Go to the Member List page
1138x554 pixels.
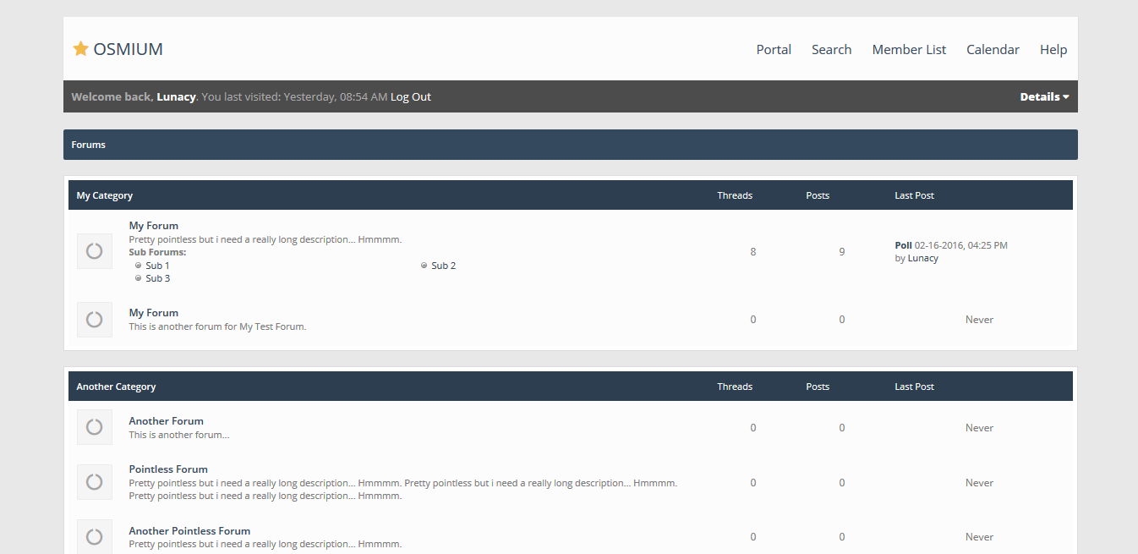point(909,50)
